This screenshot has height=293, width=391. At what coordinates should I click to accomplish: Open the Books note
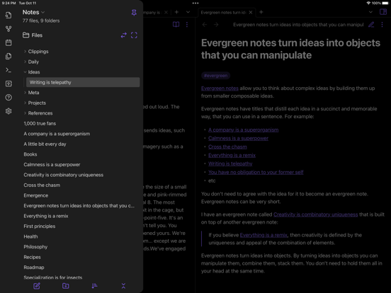tap(30, 154)
